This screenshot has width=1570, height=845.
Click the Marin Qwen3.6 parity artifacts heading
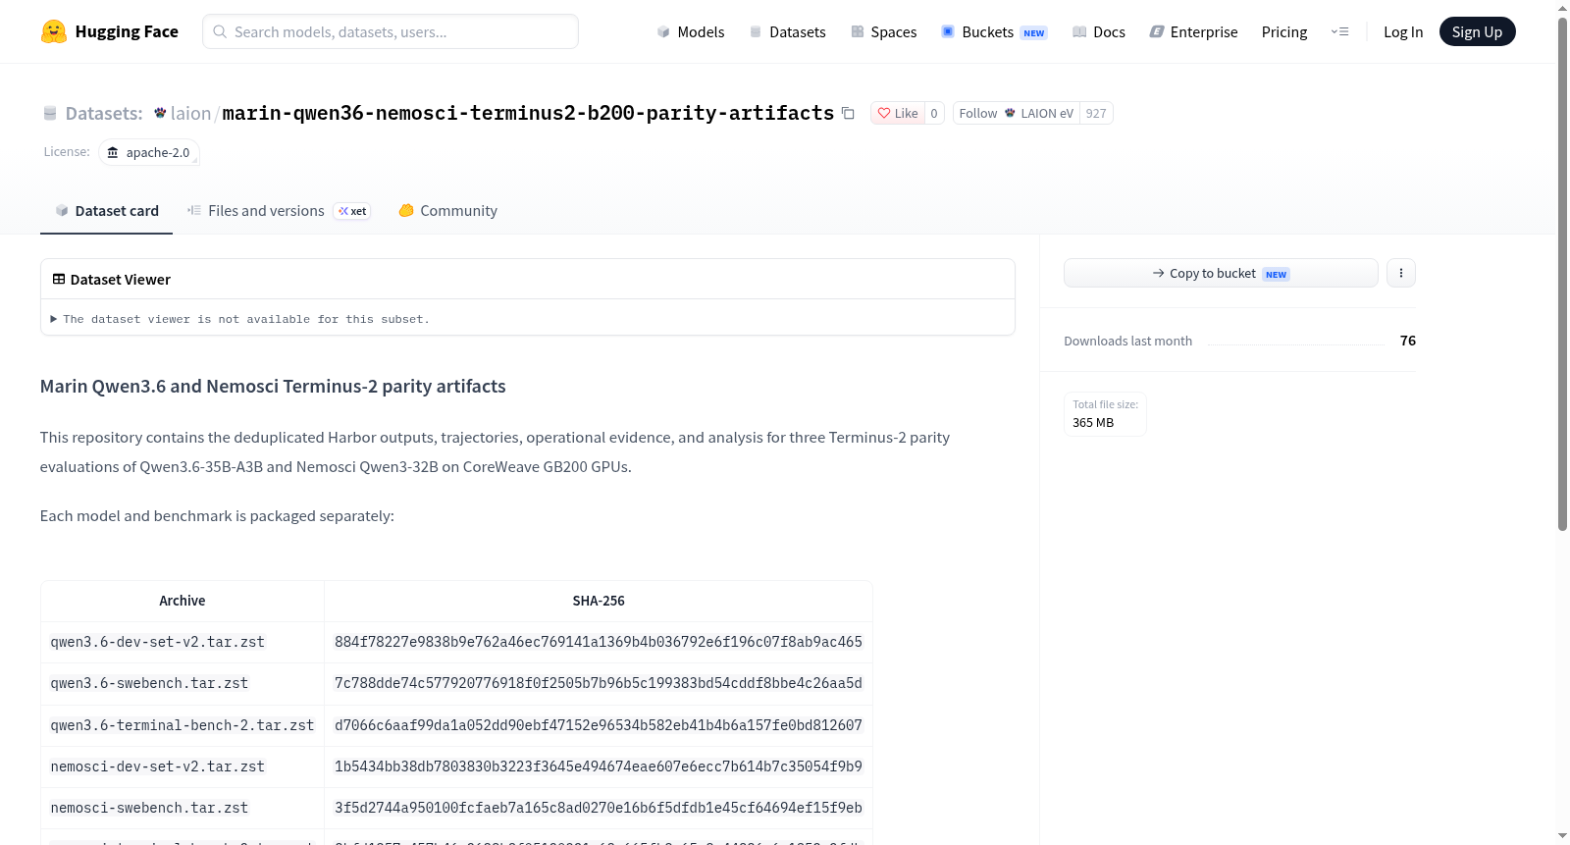pos(273,386)
